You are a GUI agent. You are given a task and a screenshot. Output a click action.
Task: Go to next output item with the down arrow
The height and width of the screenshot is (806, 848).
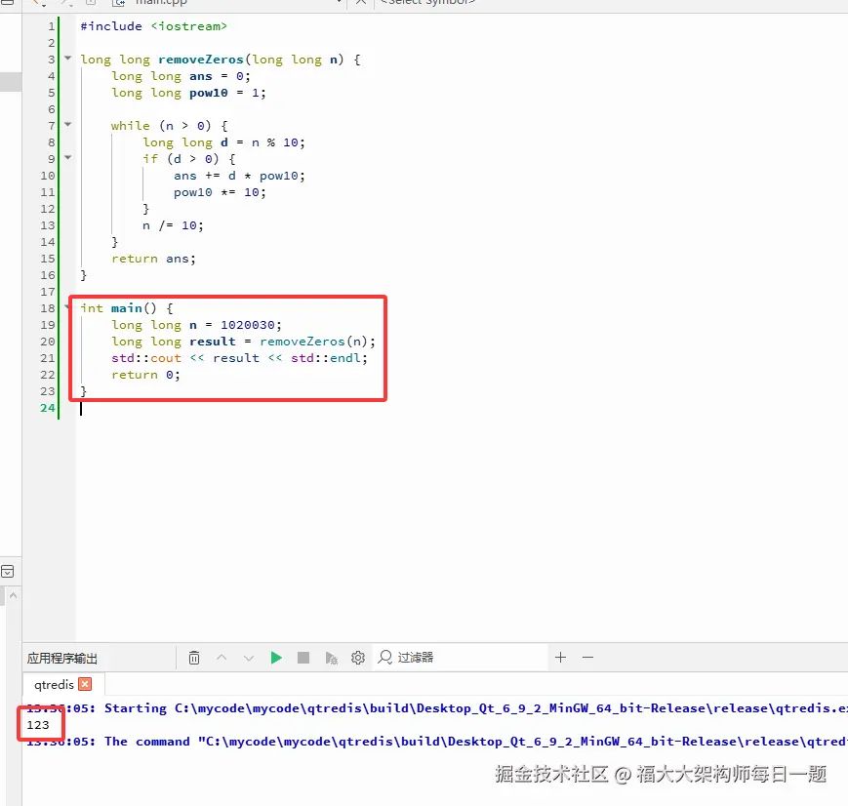click(249, 658)
